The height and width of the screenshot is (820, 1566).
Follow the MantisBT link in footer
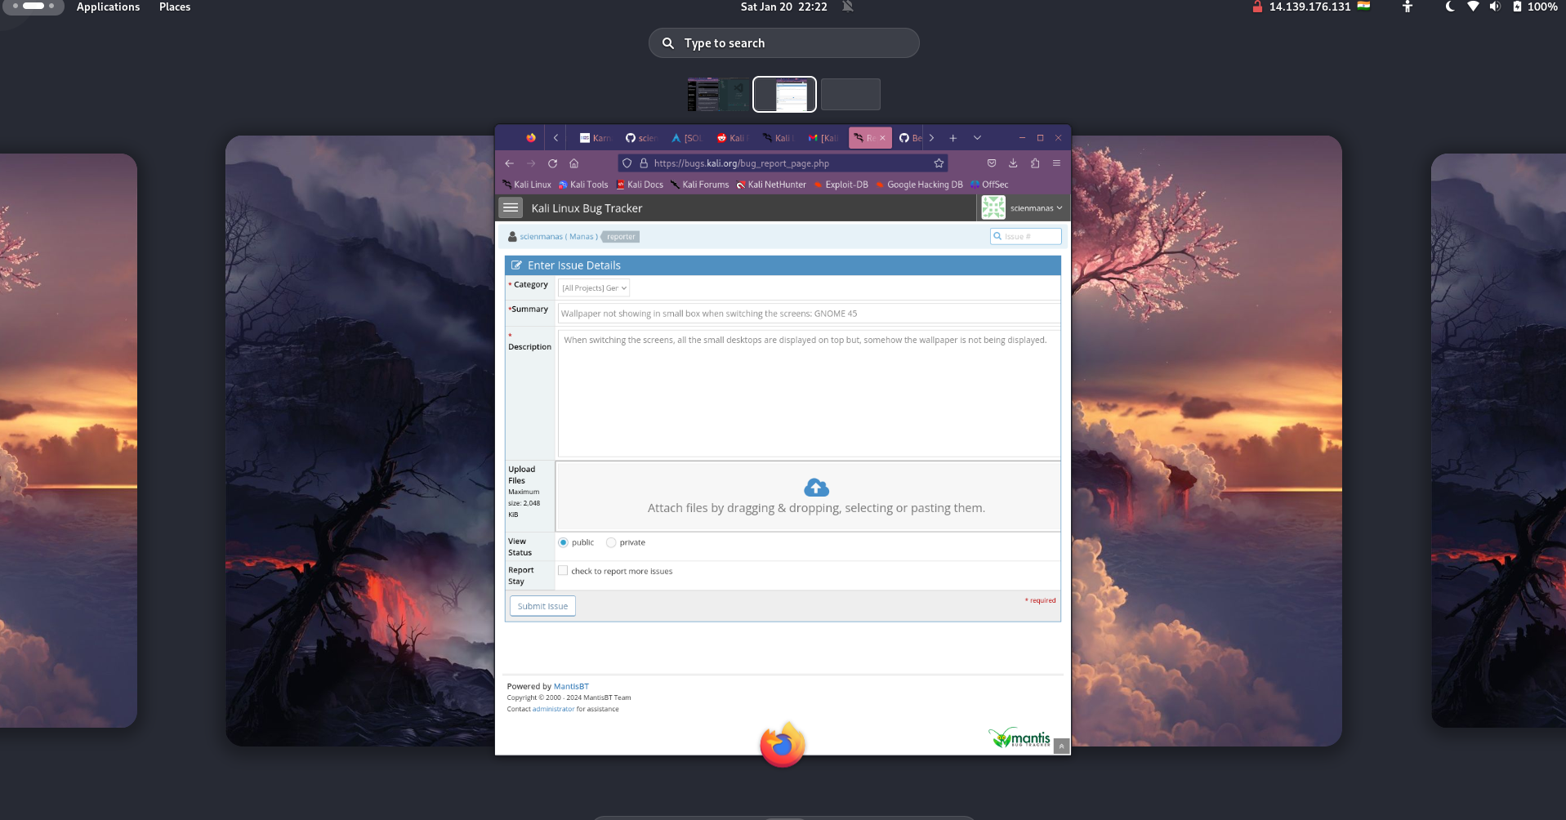click(571, 687)
